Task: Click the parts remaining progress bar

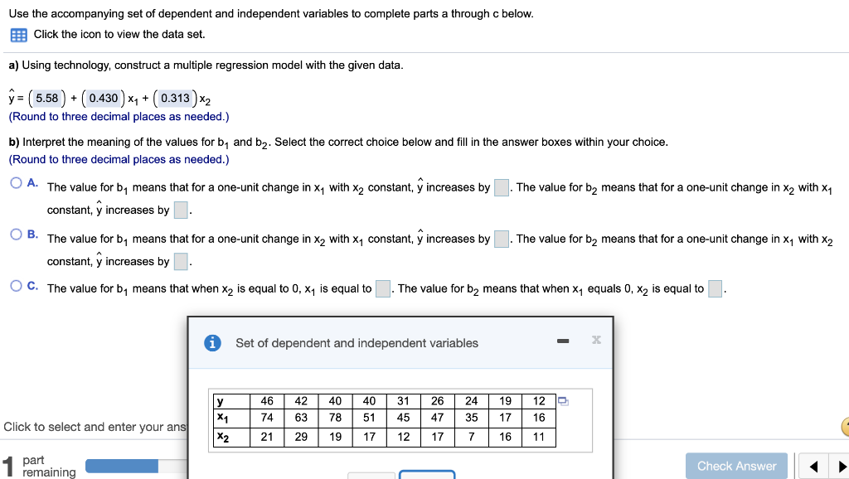Action: [x=137, y=466]
